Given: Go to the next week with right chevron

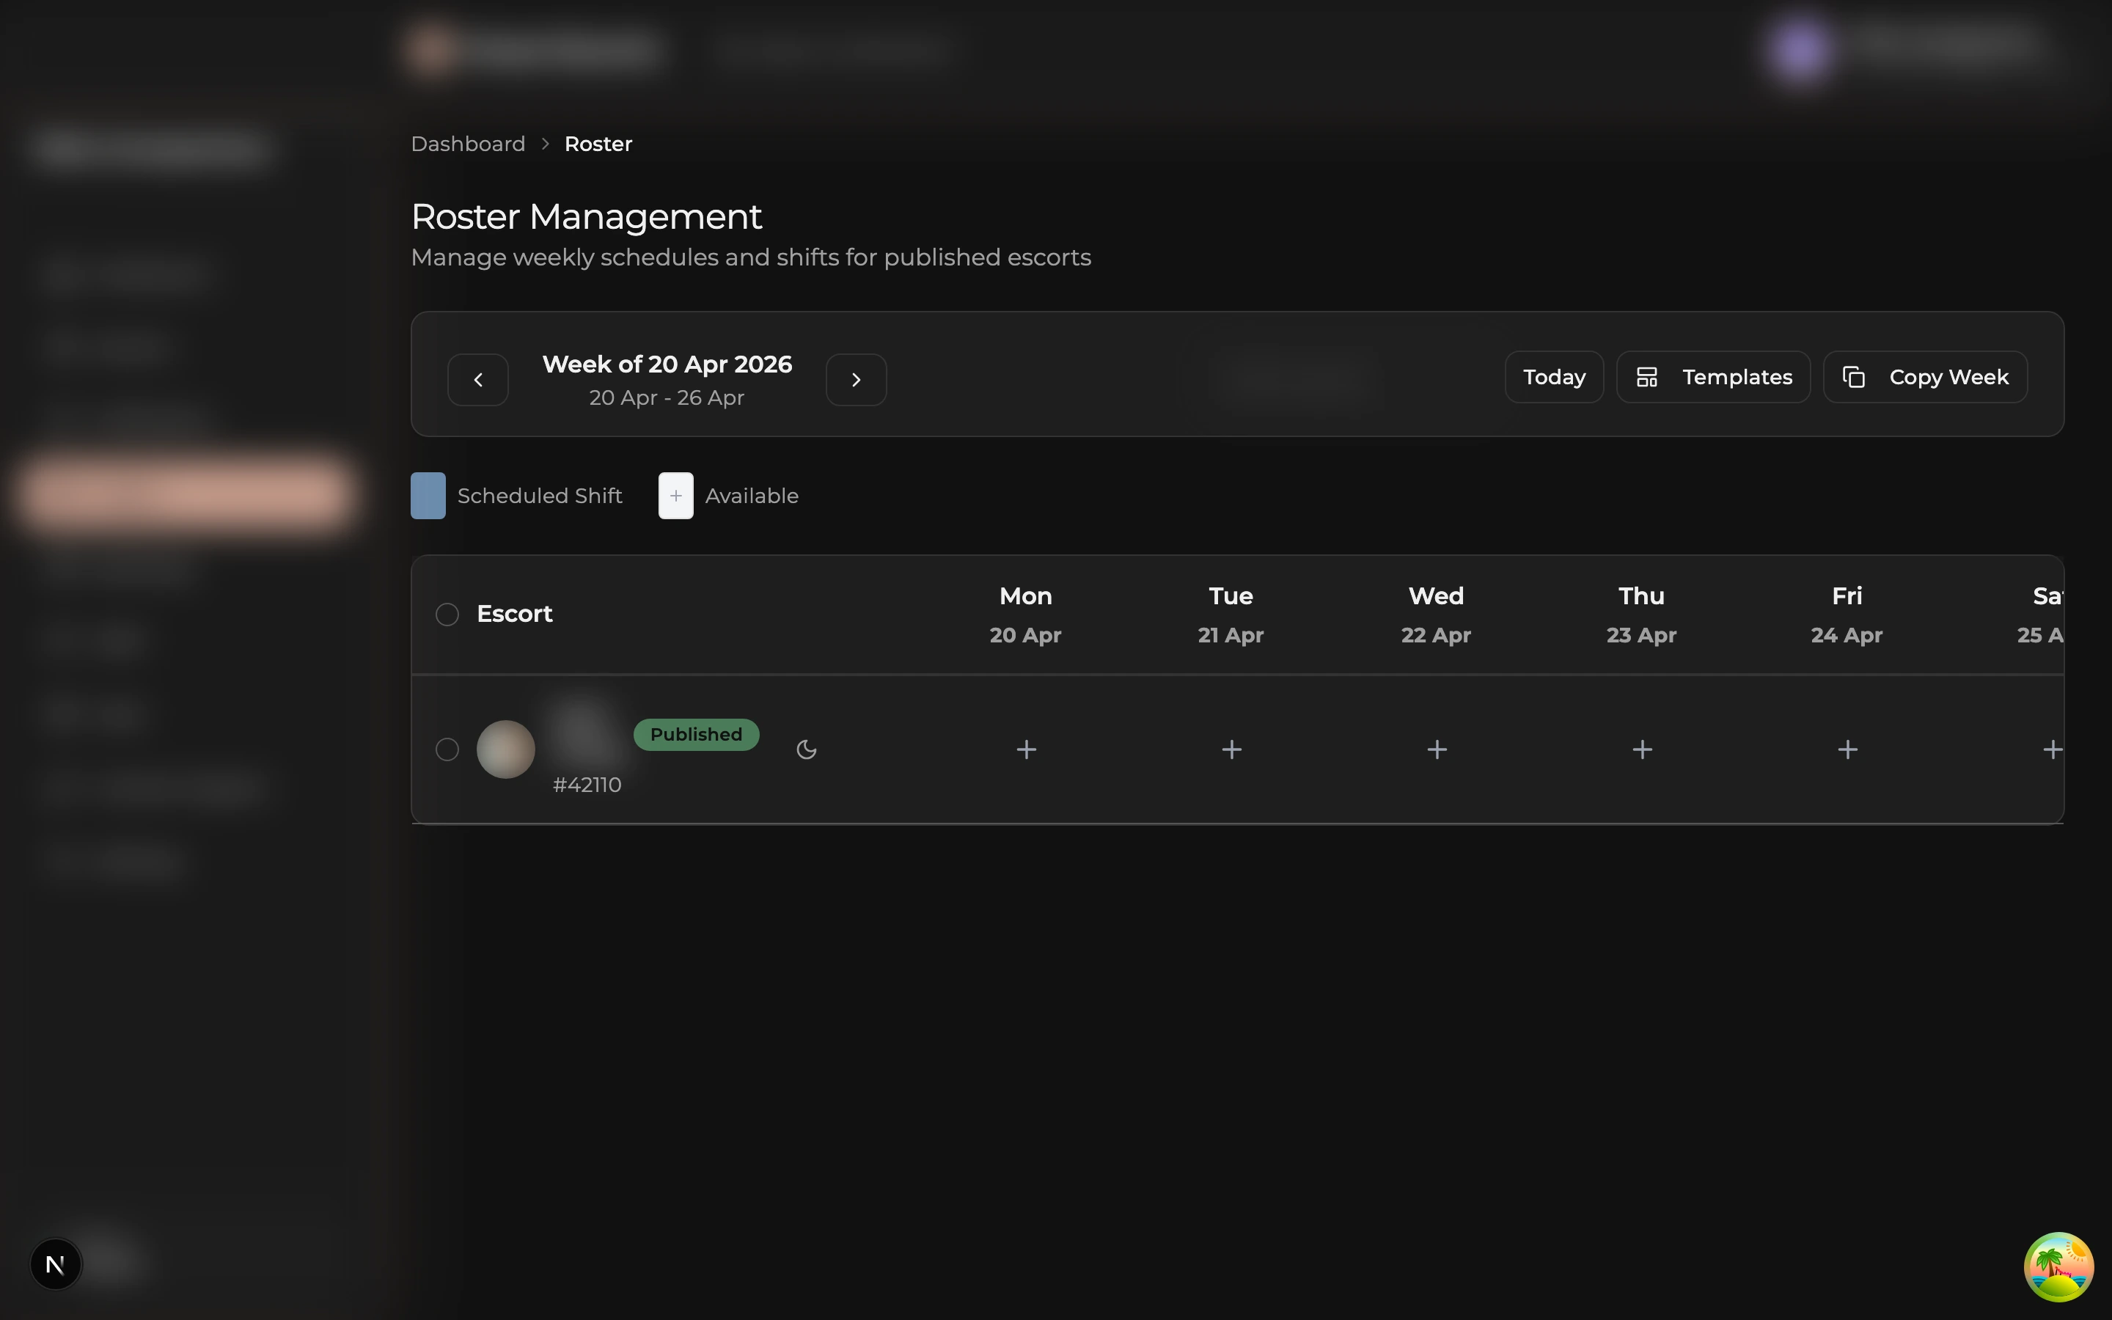Looking at the screenshot, I should click(855, 379).
